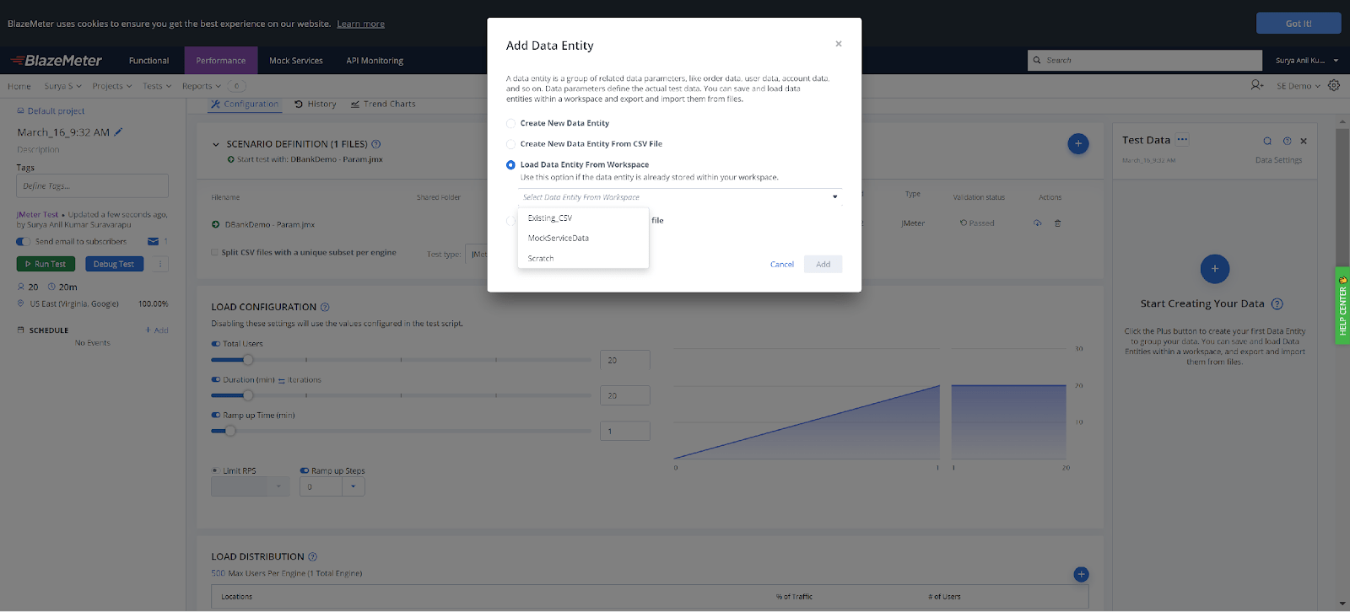Click the delete trash icon for DBankDemo file
The width and height of the screenshot is (1350, 612).
tap(1057, 223)
